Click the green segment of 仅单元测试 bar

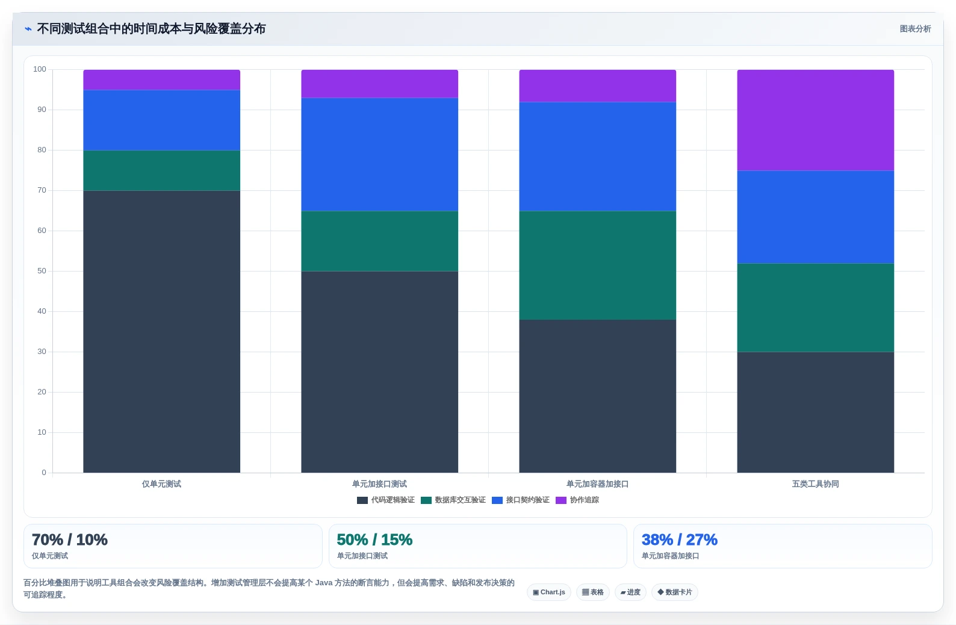(x=162, y=170)
